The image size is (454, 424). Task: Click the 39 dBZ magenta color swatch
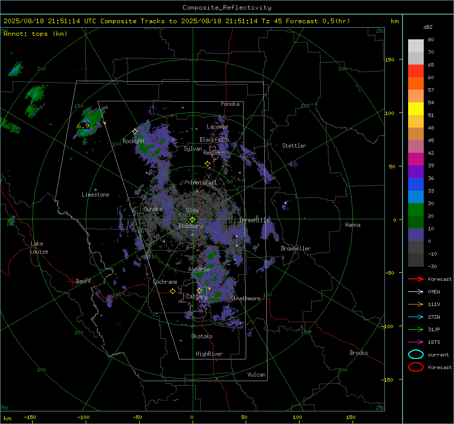(416, 159)
